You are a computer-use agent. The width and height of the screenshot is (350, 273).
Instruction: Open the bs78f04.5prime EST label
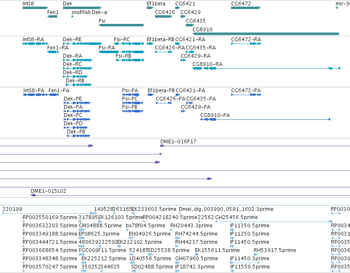coord(146,226)
